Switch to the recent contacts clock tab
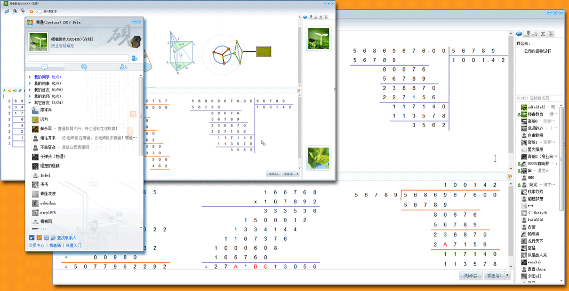 tap(123, 67)
